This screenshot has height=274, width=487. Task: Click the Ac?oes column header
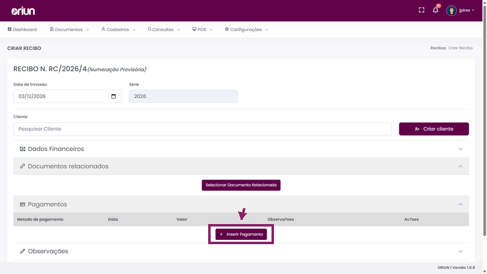pyautogui.click(x=412, y=219)
